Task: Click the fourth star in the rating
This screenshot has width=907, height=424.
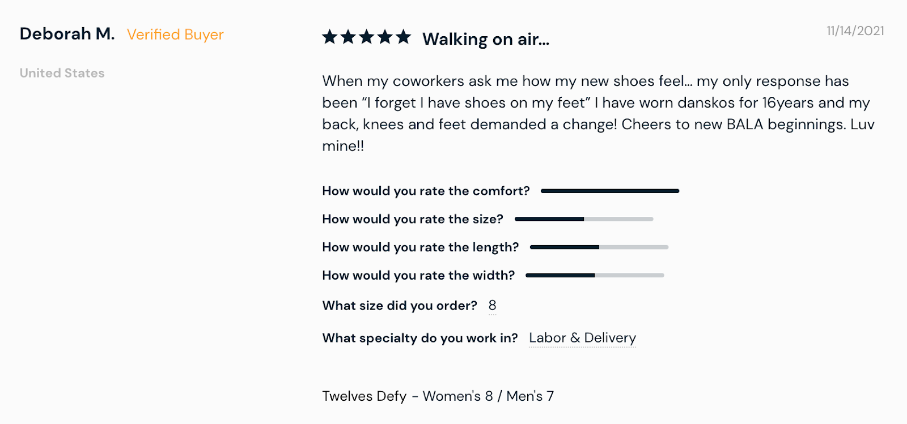Action: pyautogui.click(x=385, y=37)
